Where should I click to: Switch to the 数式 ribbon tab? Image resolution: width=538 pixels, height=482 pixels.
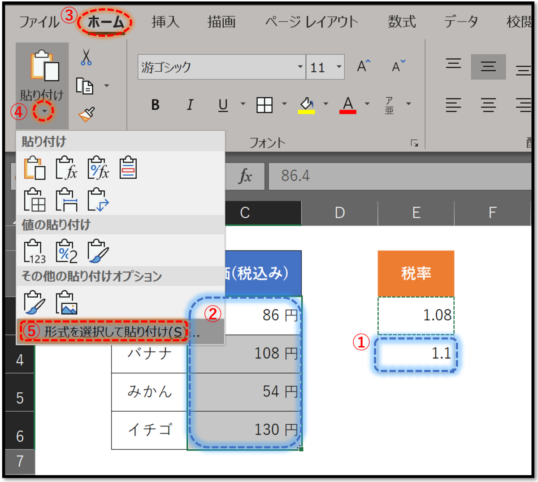402,22
